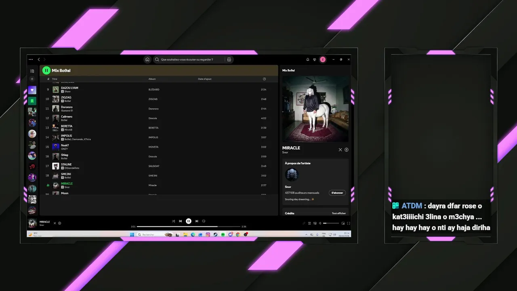Screen dimensions: 517x291
Task: Open the miniplayer icon
Action: tap(343, 223)
